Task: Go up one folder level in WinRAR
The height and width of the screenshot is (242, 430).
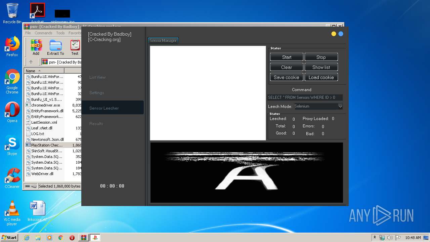Action: pyautogui.click(x=31, y=62)
